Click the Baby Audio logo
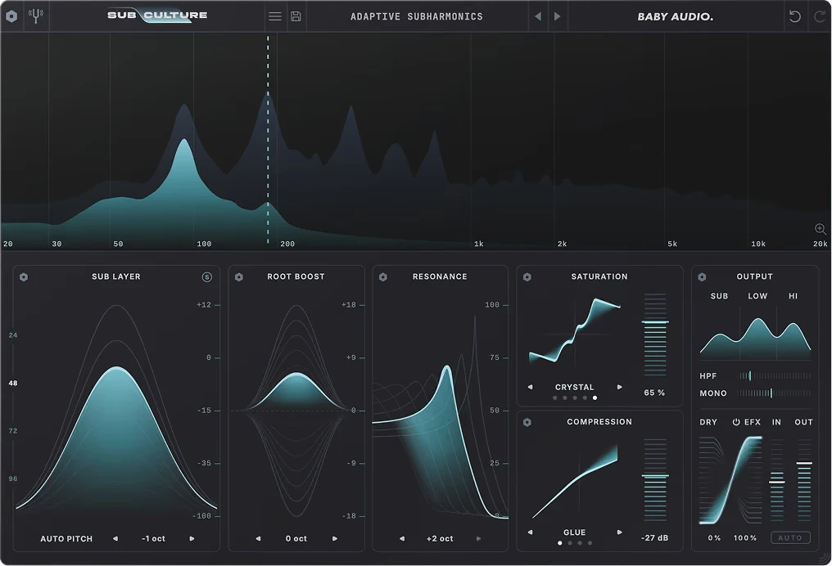Viewport: 832px width, 566px height. coord(675,16)
